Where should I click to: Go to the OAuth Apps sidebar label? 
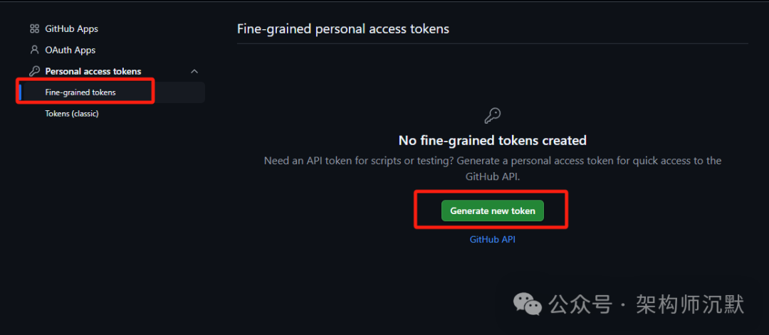click(70, 50)
